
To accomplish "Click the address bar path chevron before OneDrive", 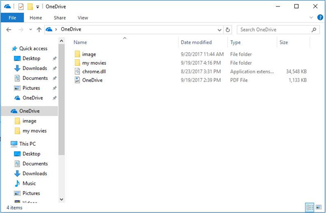I will click(56, 30).
